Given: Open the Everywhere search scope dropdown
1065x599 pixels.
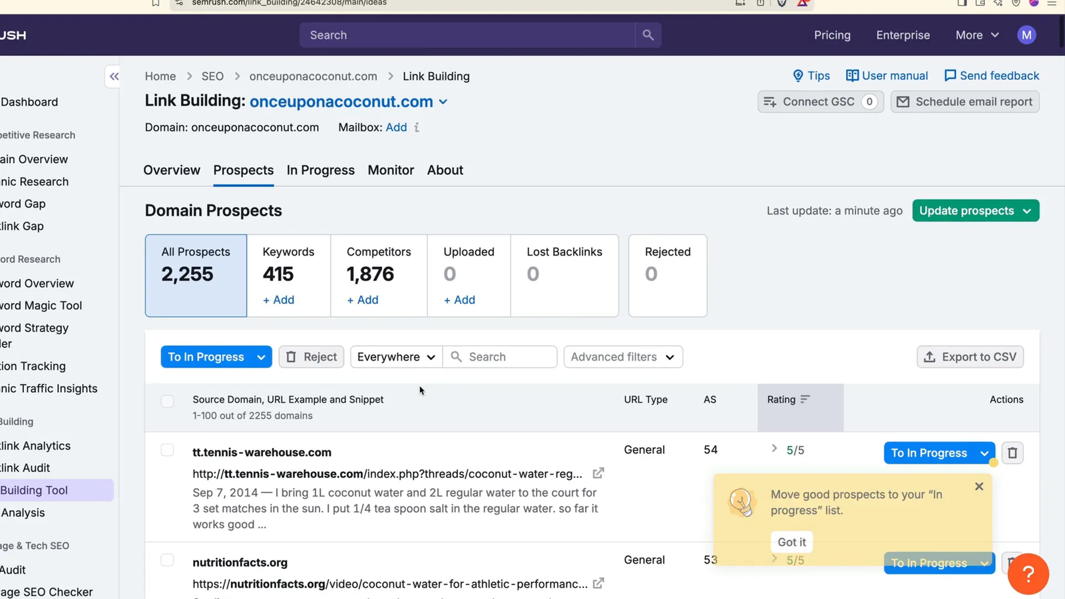Looking at the screenshot, I should pyautogui.click(x=396, y=357).
